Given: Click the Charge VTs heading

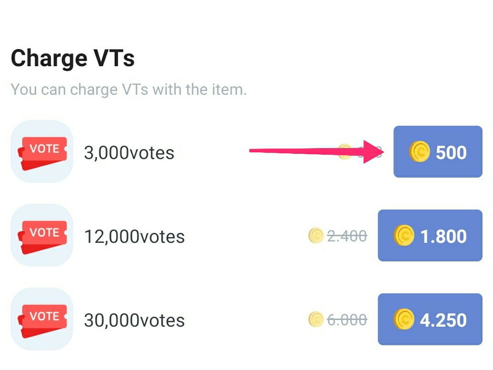Looking at the screenshot, I should 73,59.
